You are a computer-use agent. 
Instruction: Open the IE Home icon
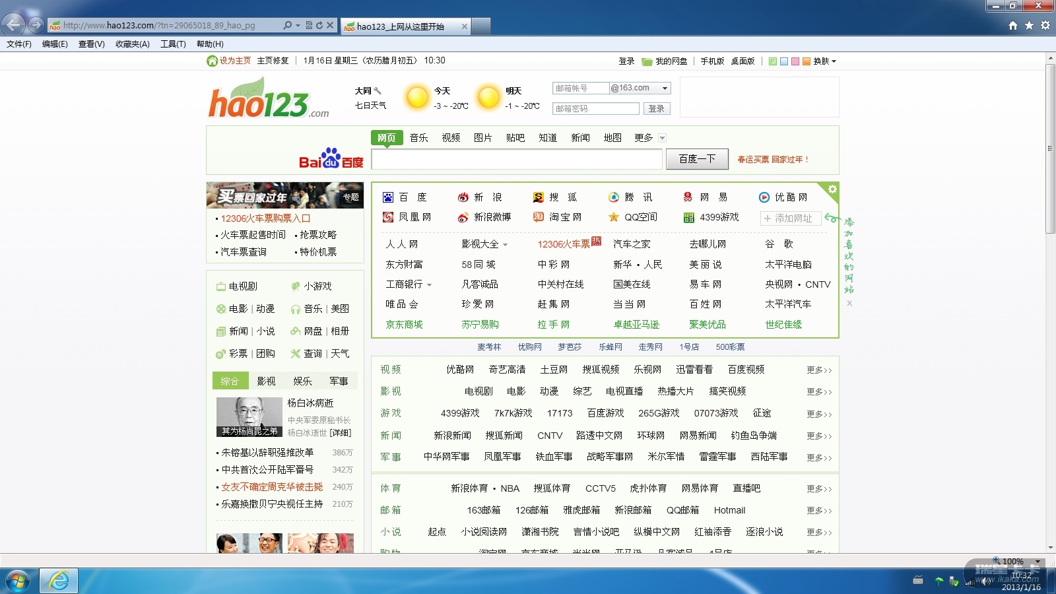tap(1013, 25)
